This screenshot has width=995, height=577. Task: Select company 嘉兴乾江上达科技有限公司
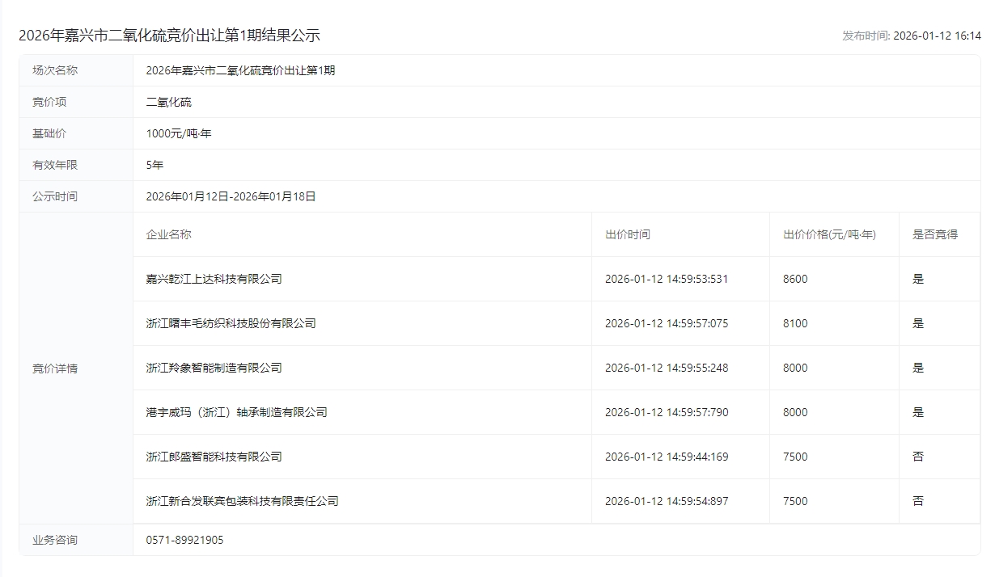214,279
